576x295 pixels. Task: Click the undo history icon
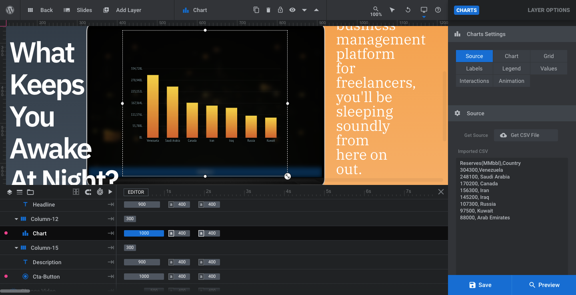click(408, 10)
